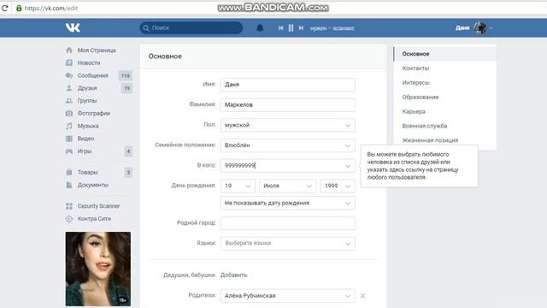The image size is (547, 308).
Task: Click the browser reload icon
Action: (x=5, y=8)
